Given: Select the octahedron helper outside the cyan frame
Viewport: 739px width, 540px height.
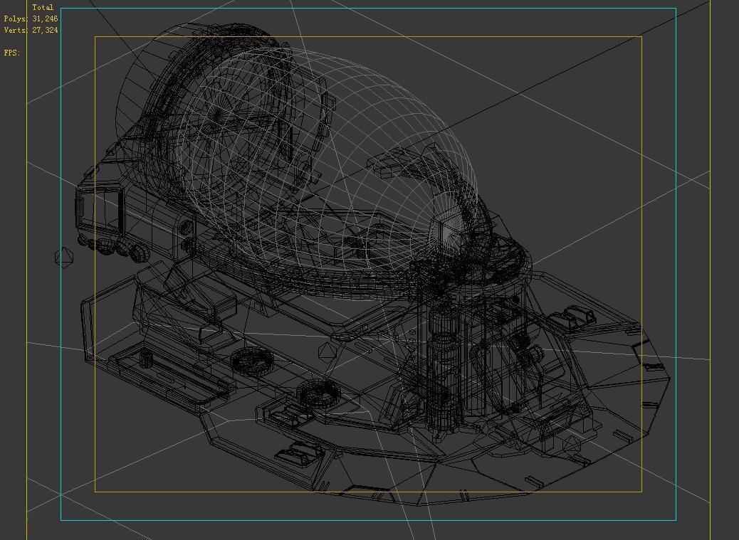Looking at the screenshot, I should coord(64,258).
